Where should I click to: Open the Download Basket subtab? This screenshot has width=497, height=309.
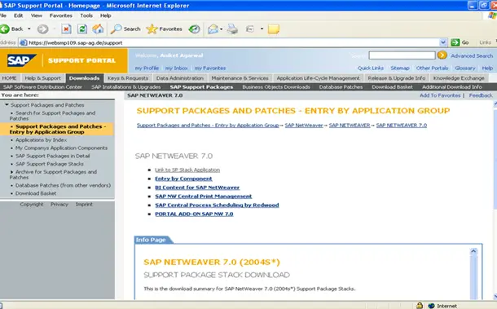[392, 87]
